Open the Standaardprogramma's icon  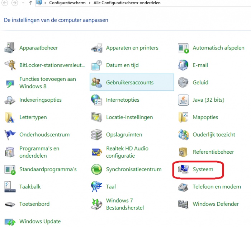(10, 170)
